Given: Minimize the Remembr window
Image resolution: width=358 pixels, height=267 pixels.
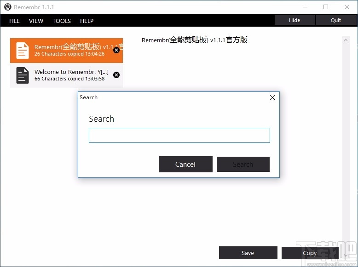Looking at the screenshot, I should tap(305, 7).
